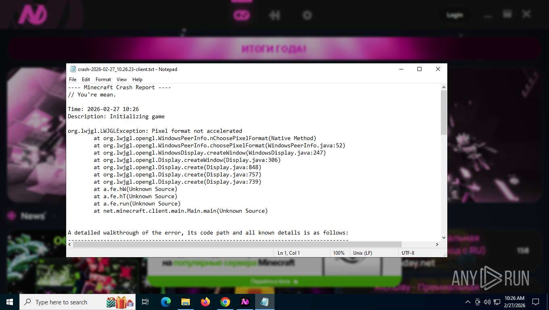Screen dimensions: 549x310
Task: Click the network tray icon
Action: pos(496,302)
